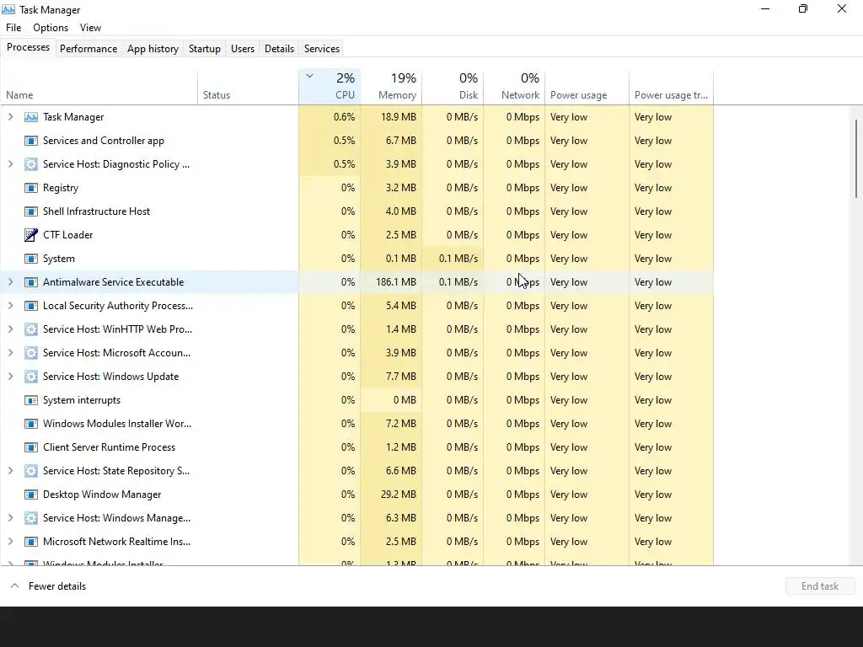
Task: Select the System interrupts process name
Action: click(82, 400)
